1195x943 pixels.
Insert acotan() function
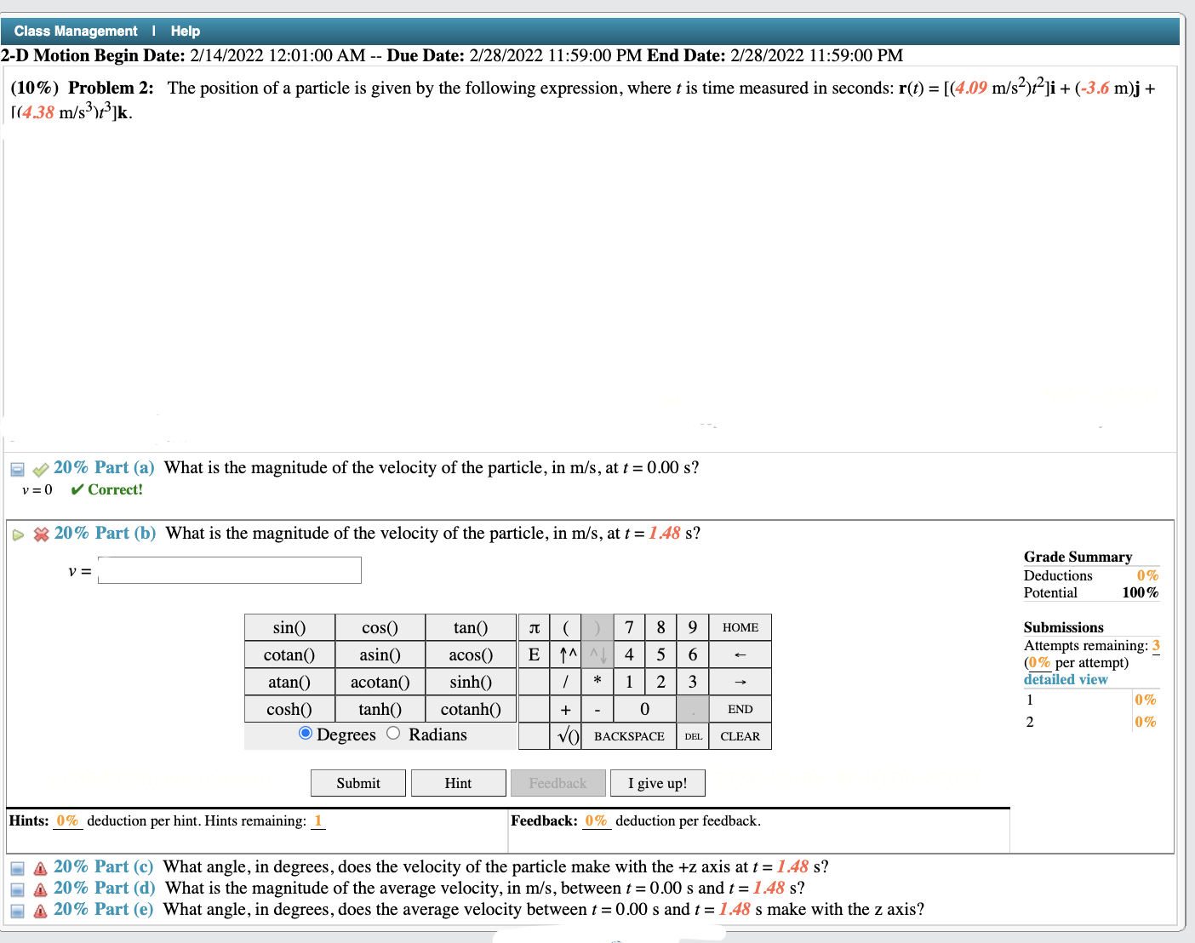click(x=380, y=682)
